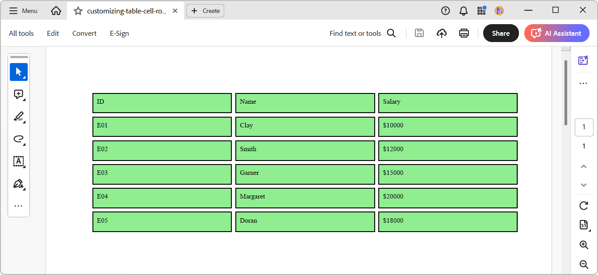The image size is (598, 275).
Task: Open the hamburger Menu
Action: coord(23,11)
